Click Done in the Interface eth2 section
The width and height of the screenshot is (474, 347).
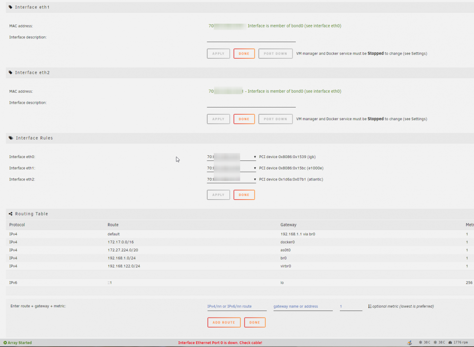point(244,119)
